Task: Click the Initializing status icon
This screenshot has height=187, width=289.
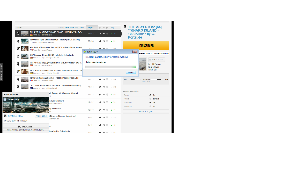Action: pos(5,99)
